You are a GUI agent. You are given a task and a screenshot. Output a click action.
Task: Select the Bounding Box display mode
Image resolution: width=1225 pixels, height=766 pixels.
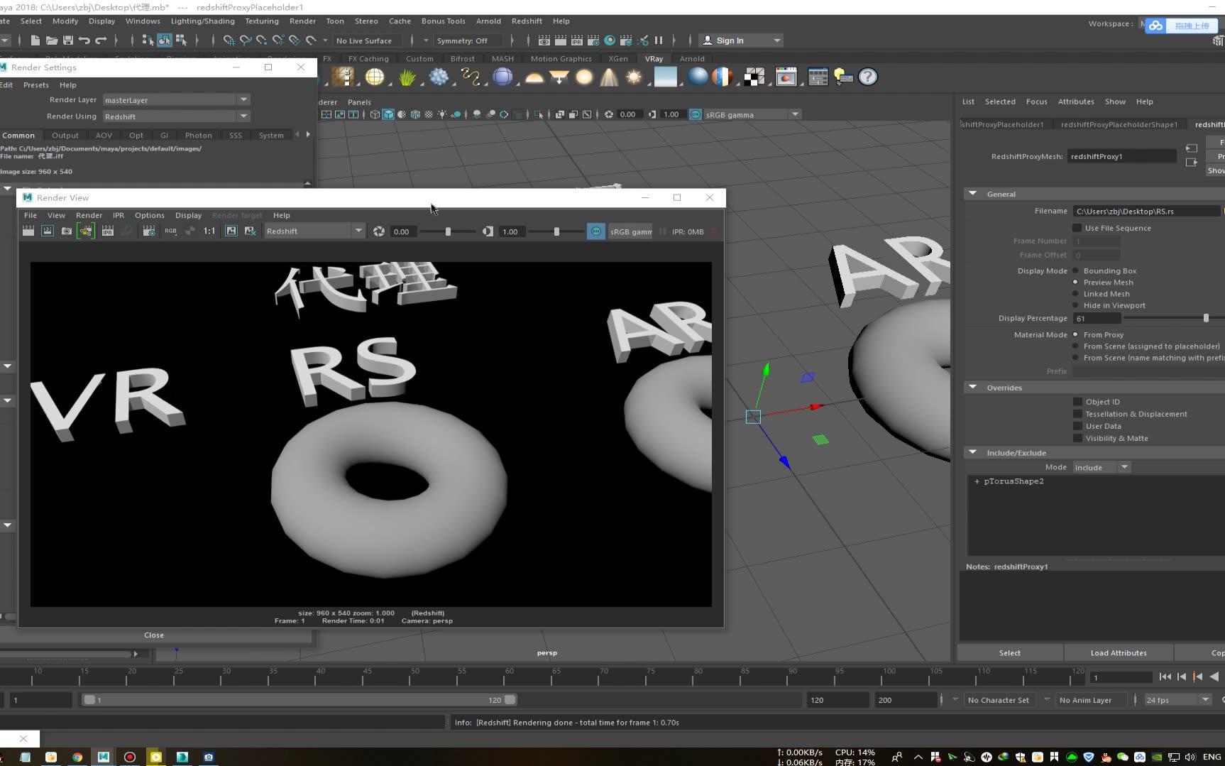click(x=1075, y=270)
